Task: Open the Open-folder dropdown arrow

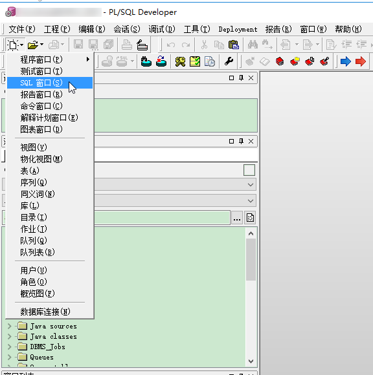Action: tap(41, 45)
